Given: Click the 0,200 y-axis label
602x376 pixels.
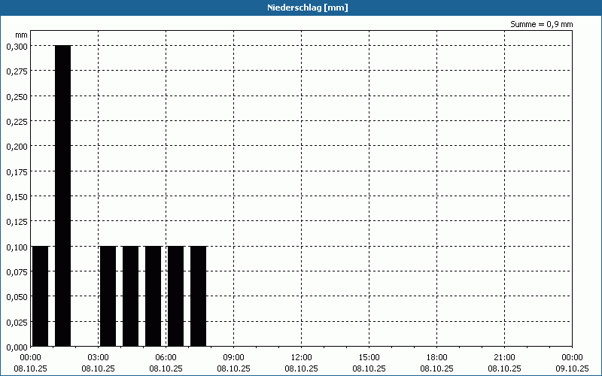Looking at the screenshot, I should (x=16, y=146).
